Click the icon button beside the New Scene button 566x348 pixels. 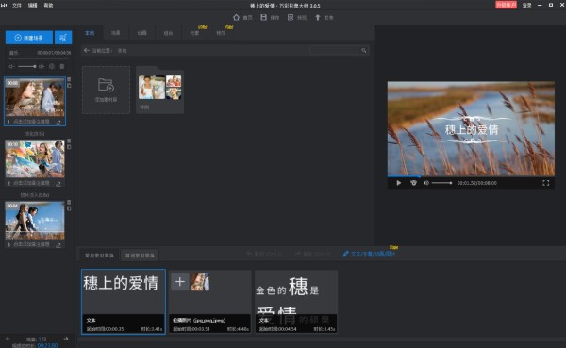click(x=63, y=37)
